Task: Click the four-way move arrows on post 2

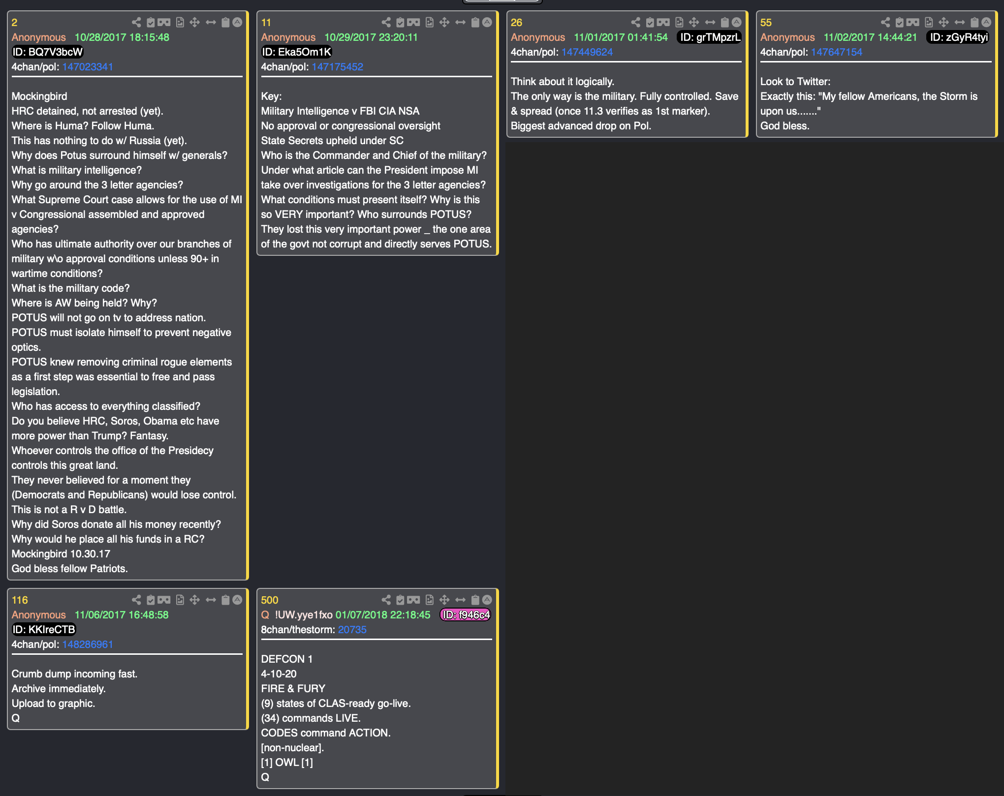Action: (195, 22)
